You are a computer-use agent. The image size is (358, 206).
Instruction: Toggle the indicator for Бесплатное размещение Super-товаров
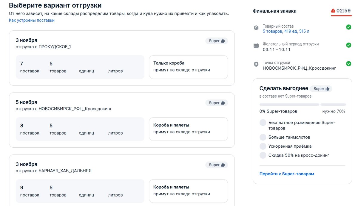click(263, 122)
